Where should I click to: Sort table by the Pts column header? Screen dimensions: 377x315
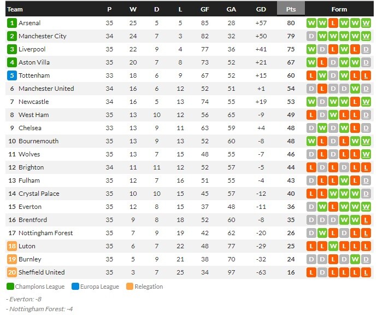click(291, 9)
